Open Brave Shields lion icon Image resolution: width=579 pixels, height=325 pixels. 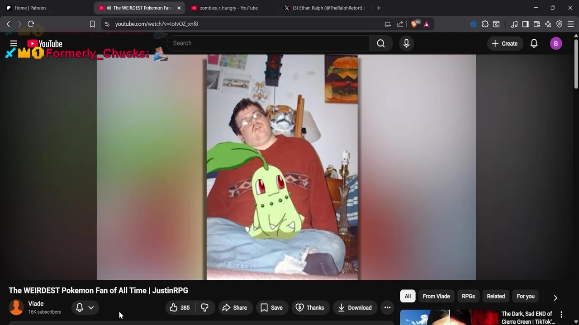[x=415, y=24]
